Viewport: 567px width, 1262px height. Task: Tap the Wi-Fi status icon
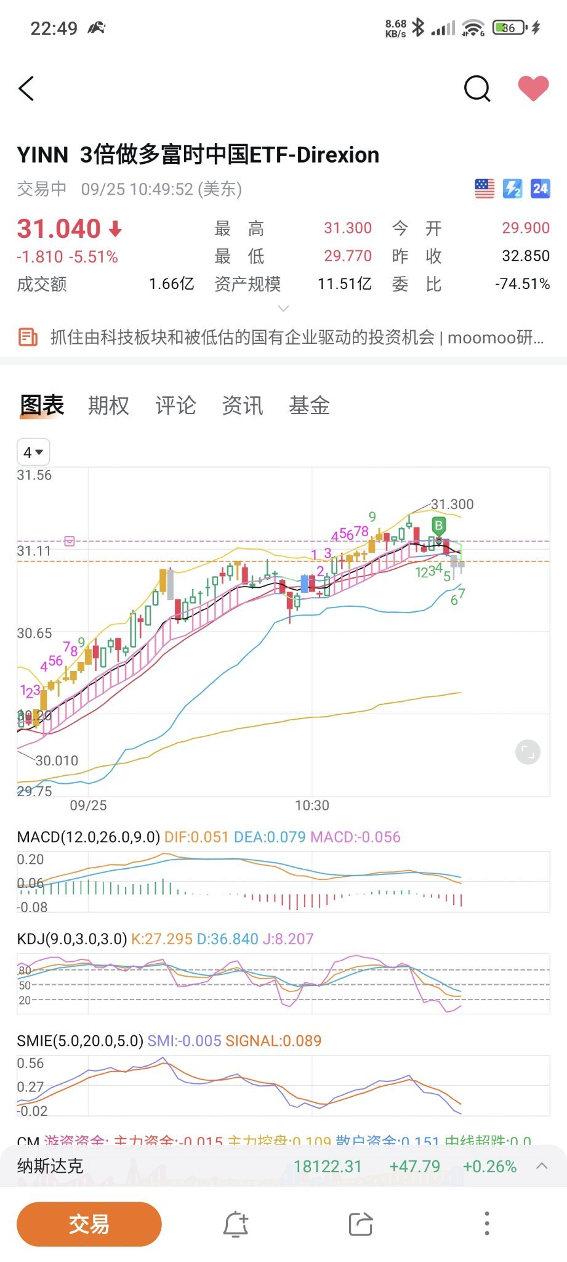[x=473, y=27]
